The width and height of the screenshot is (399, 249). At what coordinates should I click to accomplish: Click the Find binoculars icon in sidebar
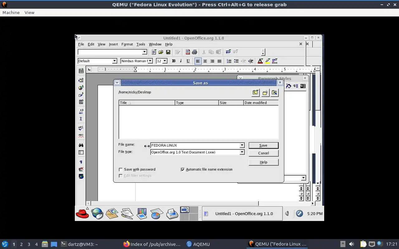(81, 145)
